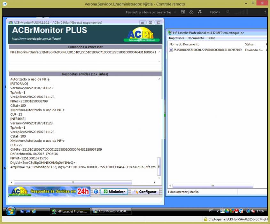The height and width of the screenshot is (224, 270).
Task: Click the Status column header
Action: pos(249,44)
